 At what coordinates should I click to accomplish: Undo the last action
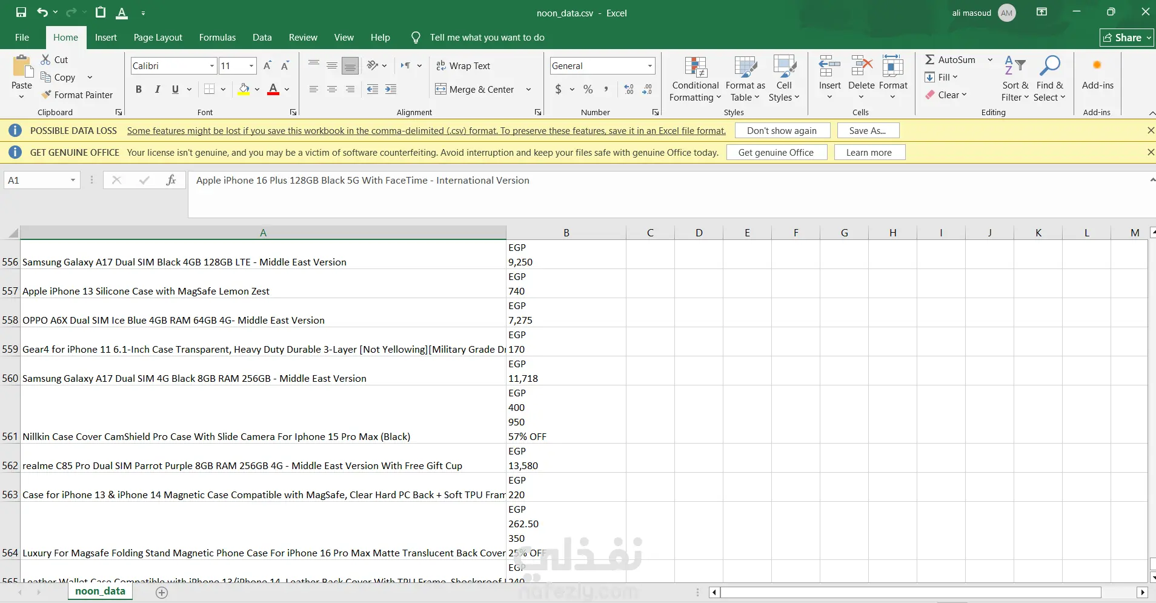tap(42, 12)
